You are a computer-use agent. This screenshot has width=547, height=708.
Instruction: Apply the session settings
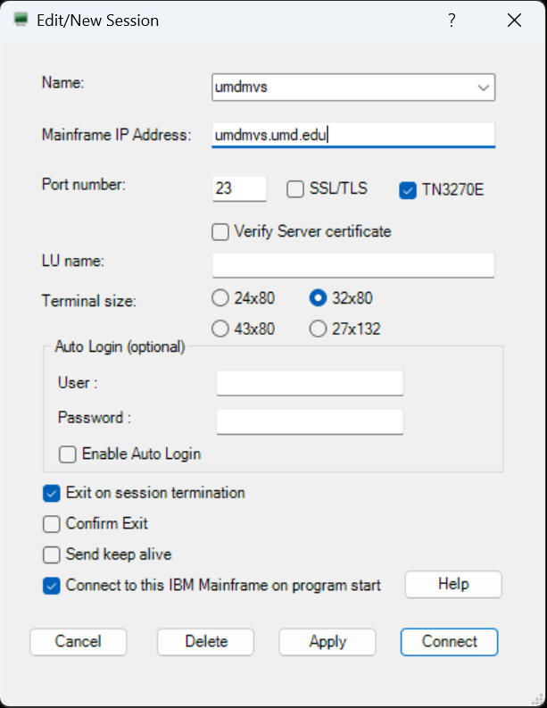click(327, 642)
